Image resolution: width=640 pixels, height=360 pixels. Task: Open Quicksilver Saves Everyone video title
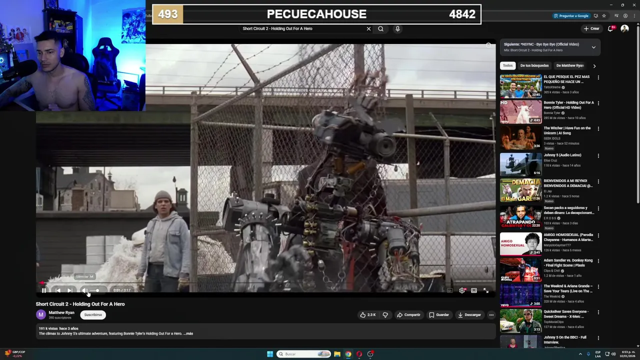click(x=566, y=314)
